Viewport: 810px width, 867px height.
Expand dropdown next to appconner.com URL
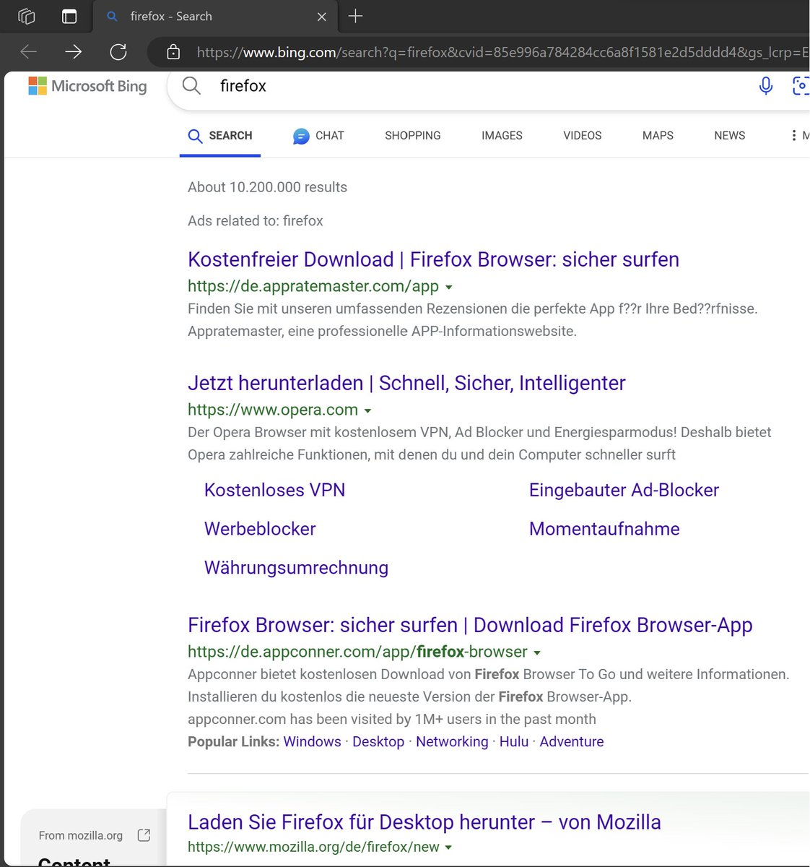(536, 652)
